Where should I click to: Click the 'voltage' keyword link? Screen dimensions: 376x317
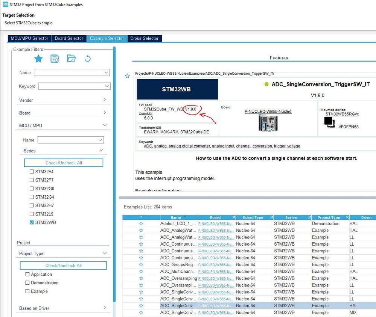click(x=294, y=146)
